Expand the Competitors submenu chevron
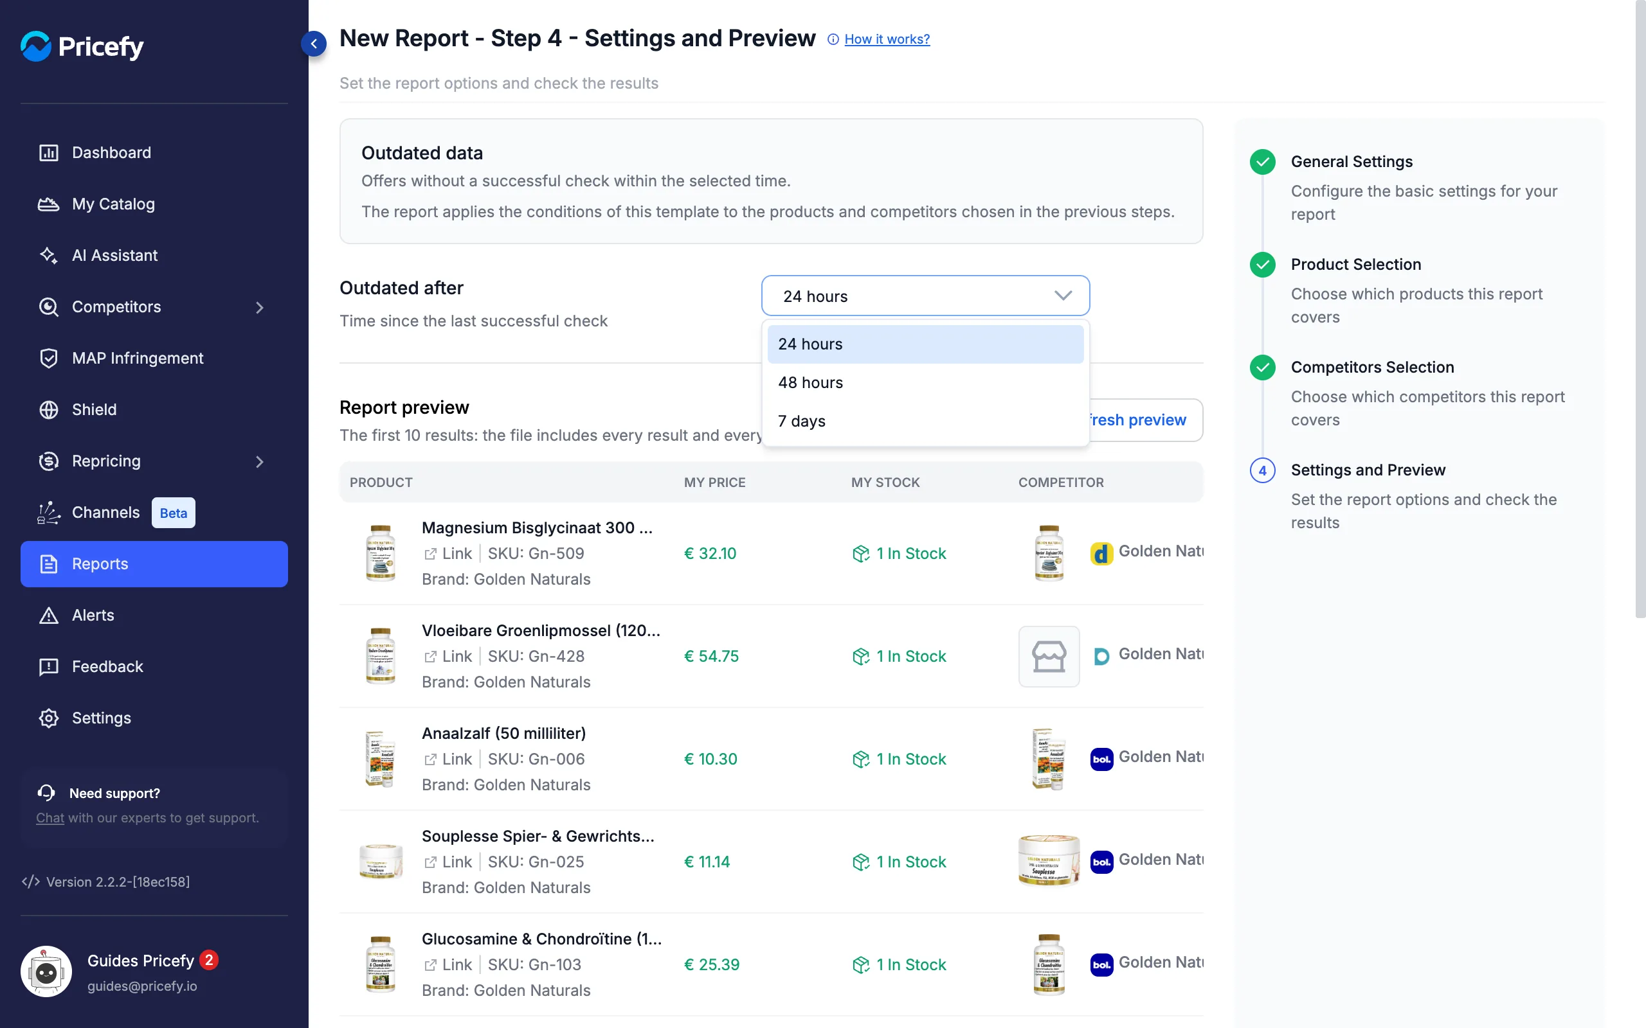The height and width of the screenshot is (1028, 1646). pos(259,307)
